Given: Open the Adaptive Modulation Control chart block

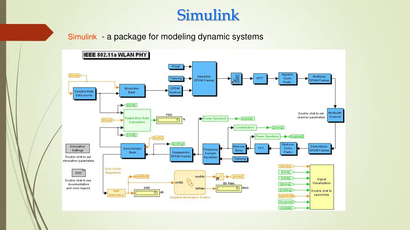Looking at the screenshot, I should click(x=190, y=183).
